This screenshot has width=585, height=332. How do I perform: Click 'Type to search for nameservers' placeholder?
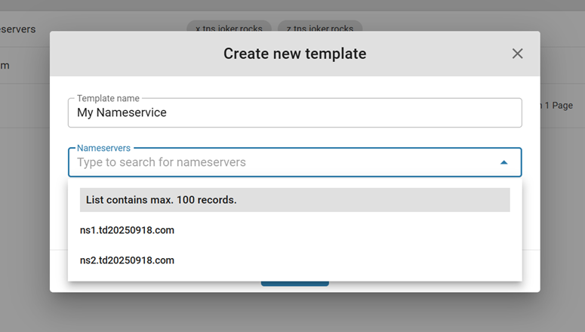click(161, 162)
